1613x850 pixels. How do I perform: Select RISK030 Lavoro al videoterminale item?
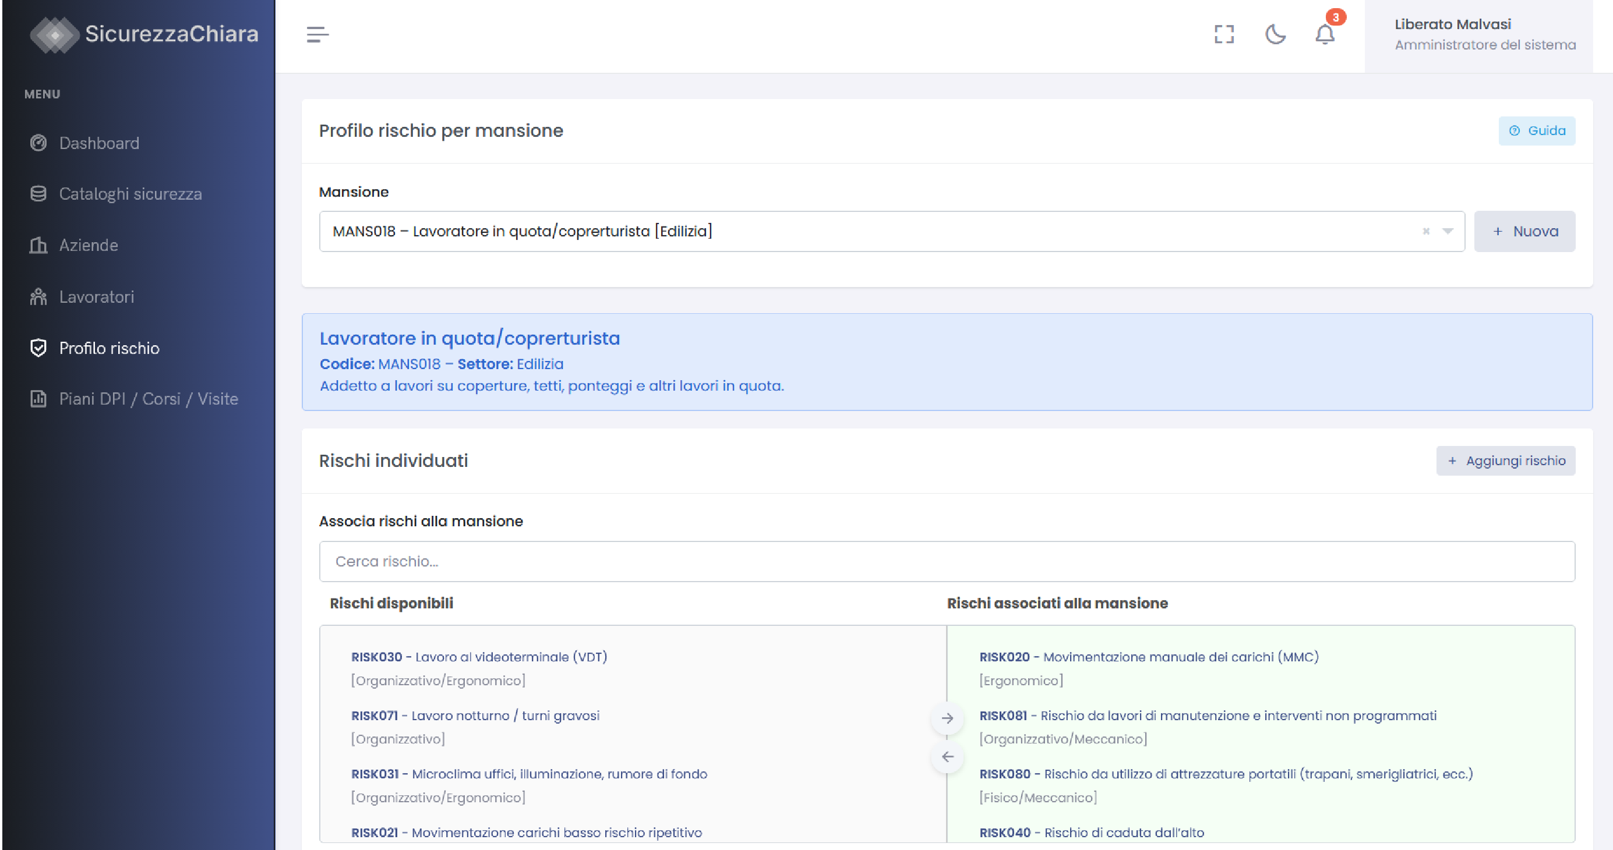[x=478, y=657]
